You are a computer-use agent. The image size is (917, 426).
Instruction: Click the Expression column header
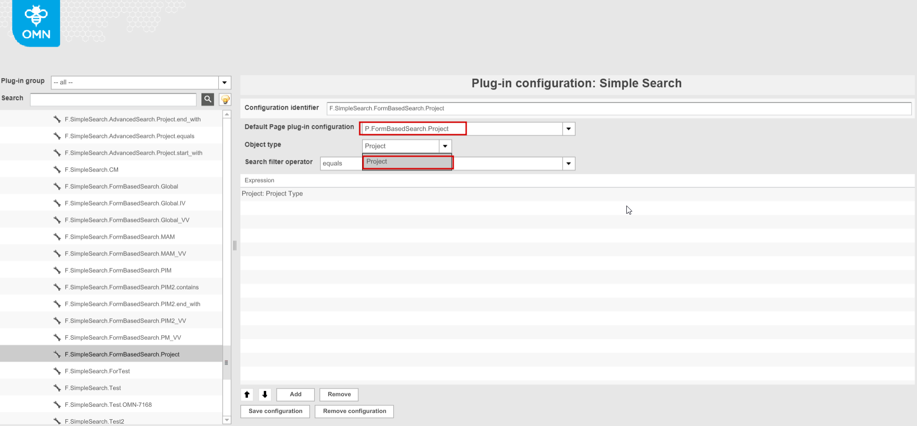coord(577,180)
